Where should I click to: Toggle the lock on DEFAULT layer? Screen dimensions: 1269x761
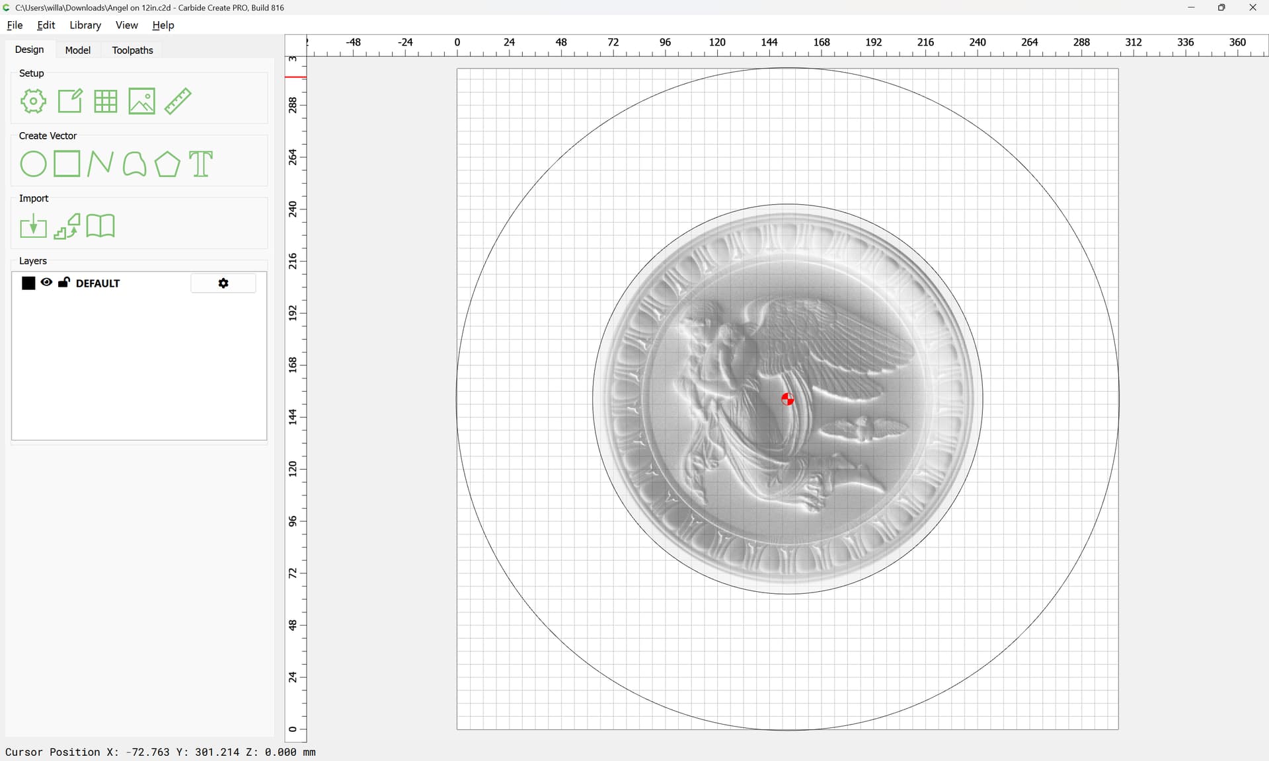[64, 282]
